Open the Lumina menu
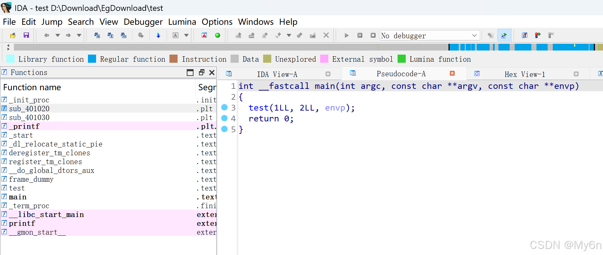Image resolution: width=603 pixels, height=255 pixels. tap(182, 22)
